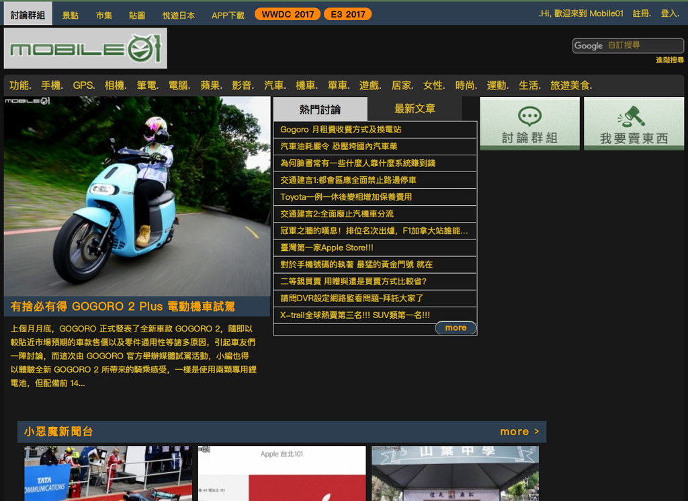Switch to the 最新文章 tab
This screenshot has height=501, width=688.
pyautogui.click(x=415, y=109)
